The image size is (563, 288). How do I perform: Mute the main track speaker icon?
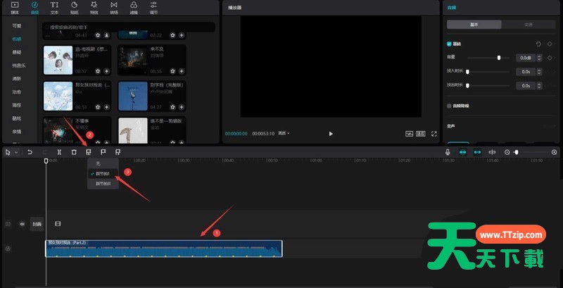(x=22, y=224)
